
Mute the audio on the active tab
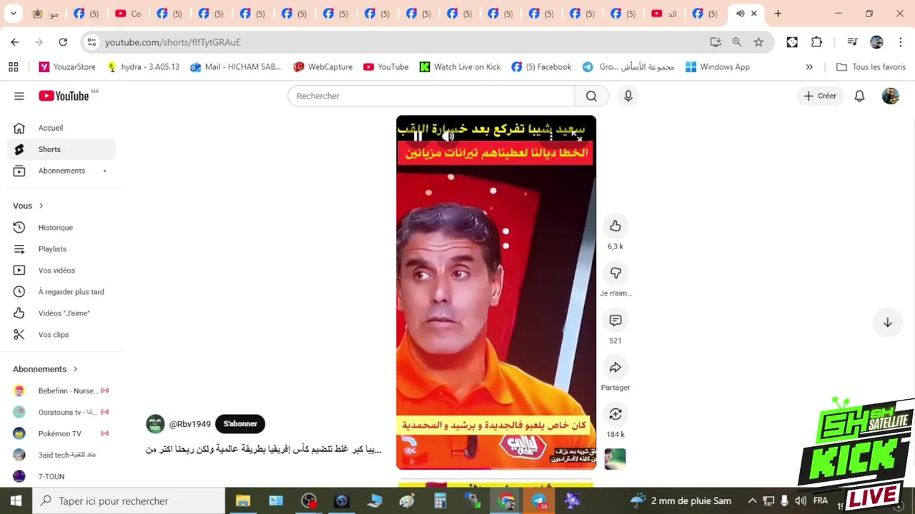click(740, 14)
